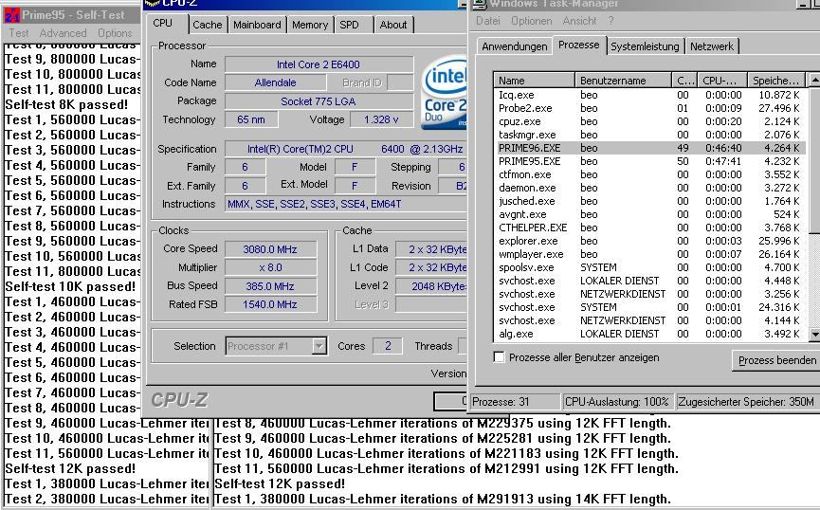Open the About tab in CPU-Z
The width and height of the screenshot is (820, 510).
point(393,25)
